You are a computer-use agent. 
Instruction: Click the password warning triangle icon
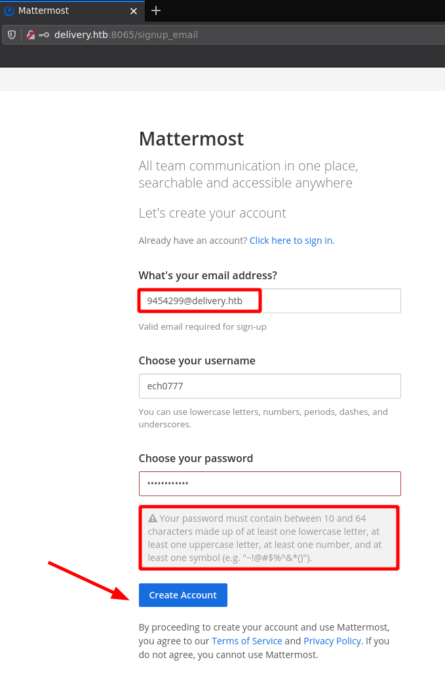coord(153,518)
